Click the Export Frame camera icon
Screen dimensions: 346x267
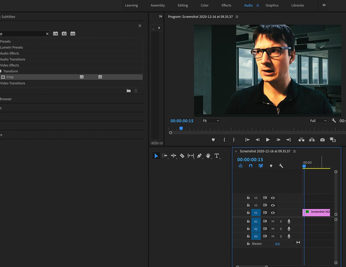(x=322, y=140)
